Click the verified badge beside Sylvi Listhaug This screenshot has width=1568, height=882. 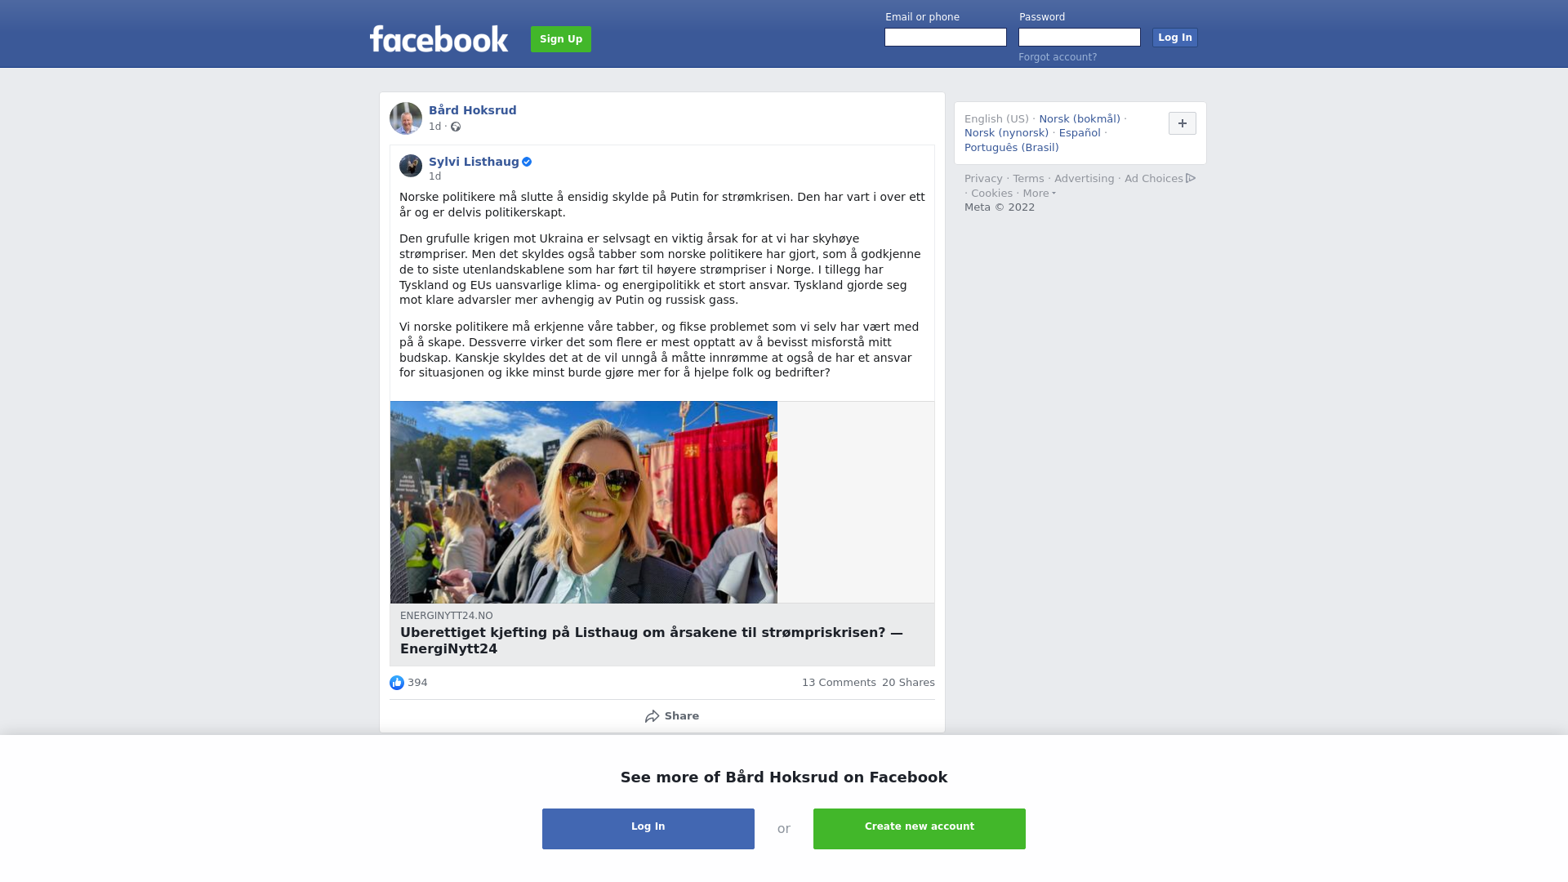pos(527,162)
